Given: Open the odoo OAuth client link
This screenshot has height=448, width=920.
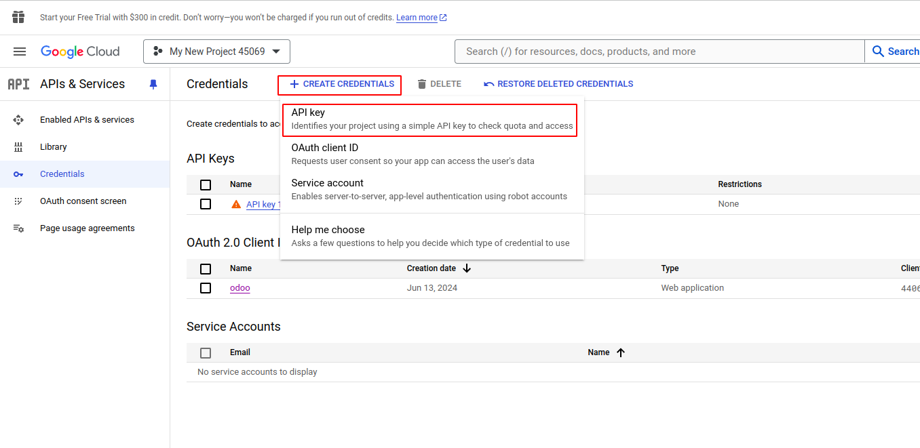Looking at the screenshot, I should tap(239, 288).
